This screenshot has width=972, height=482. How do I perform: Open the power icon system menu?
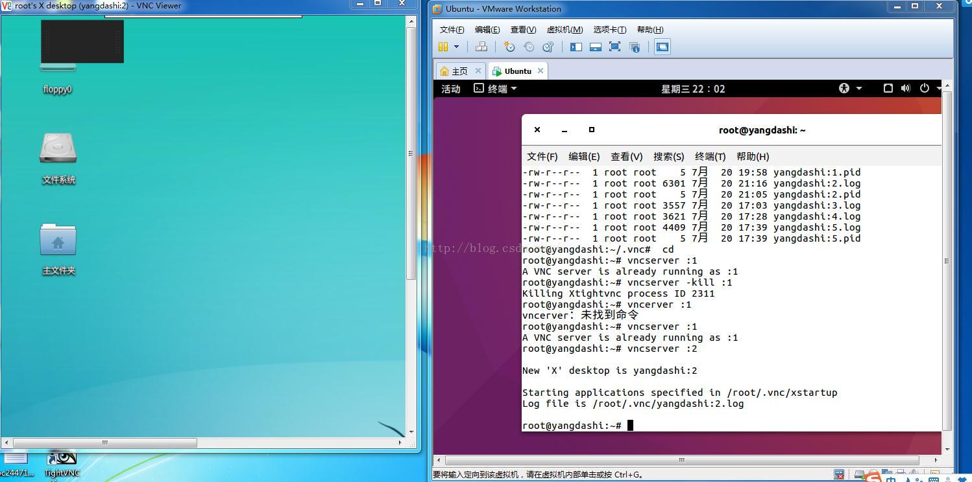point(925,88)
